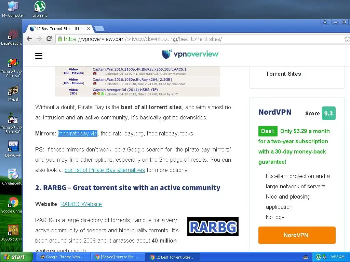The height and width of the screenshot is (262, 350).
Task: Open the DOSBox 0.74 shortcut
Action: point(11,233)
